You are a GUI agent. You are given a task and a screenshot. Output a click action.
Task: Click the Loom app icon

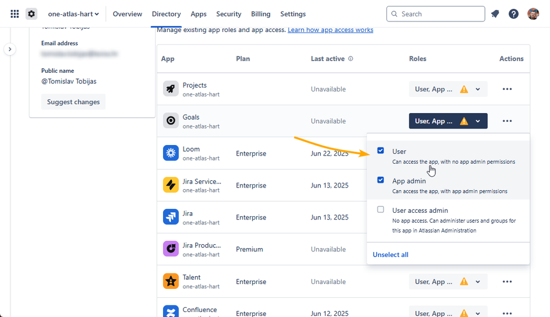[171, 153]
